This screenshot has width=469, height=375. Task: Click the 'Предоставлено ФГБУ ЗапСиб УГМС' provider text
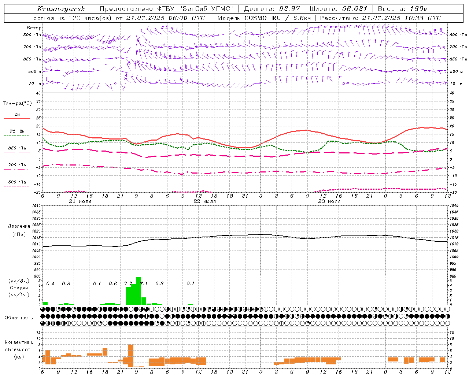click(x=167, y=9)
